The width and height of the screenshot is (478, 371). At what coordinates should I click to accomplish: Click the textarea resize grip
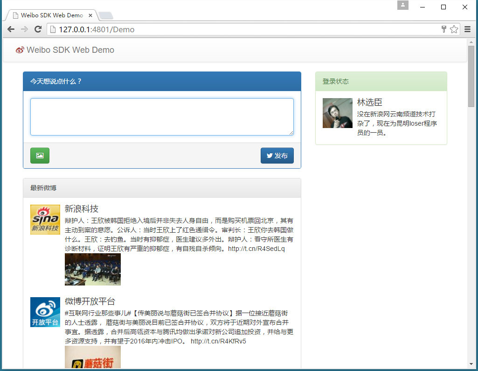(291, 133)
